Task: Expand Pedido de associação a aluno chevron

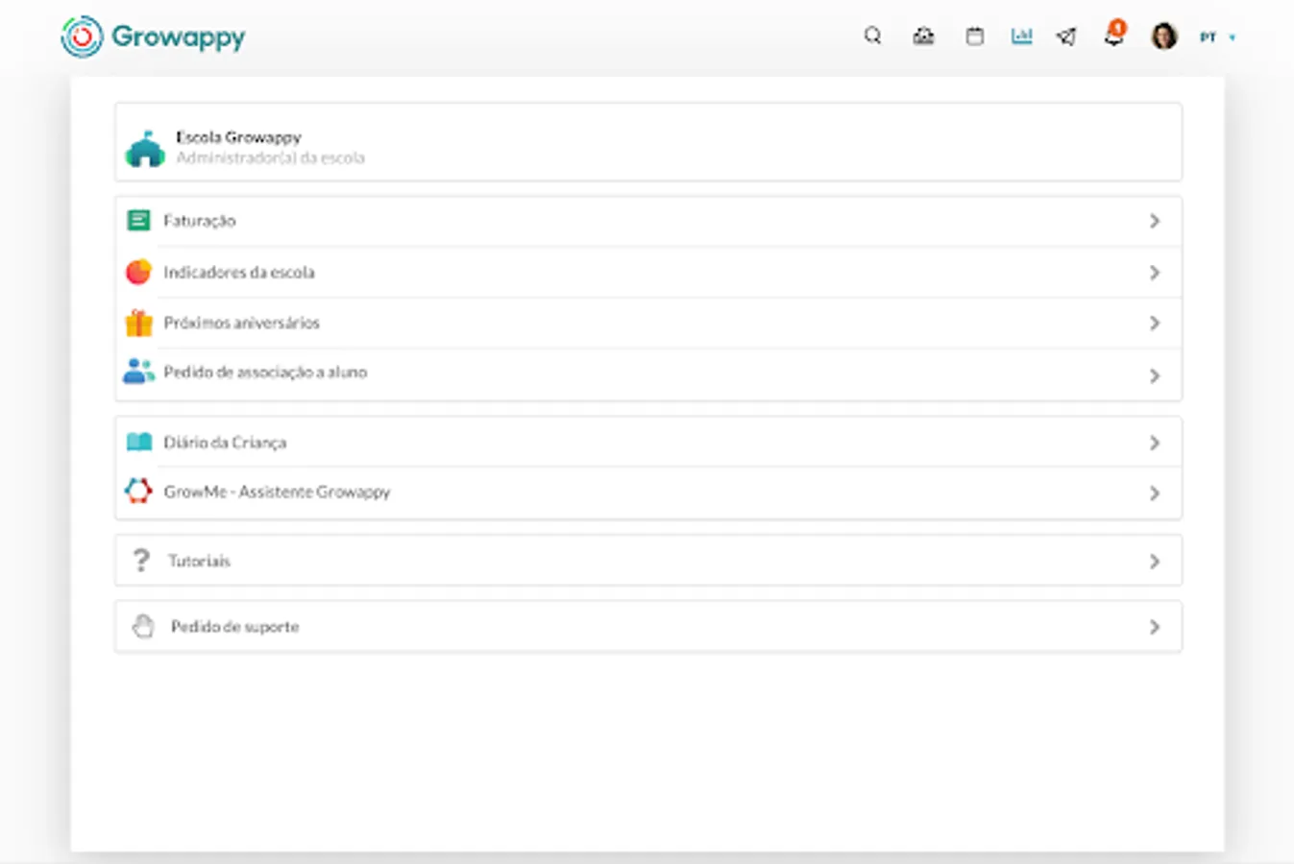Action: pyautogui.click(x=1155, y=375)
